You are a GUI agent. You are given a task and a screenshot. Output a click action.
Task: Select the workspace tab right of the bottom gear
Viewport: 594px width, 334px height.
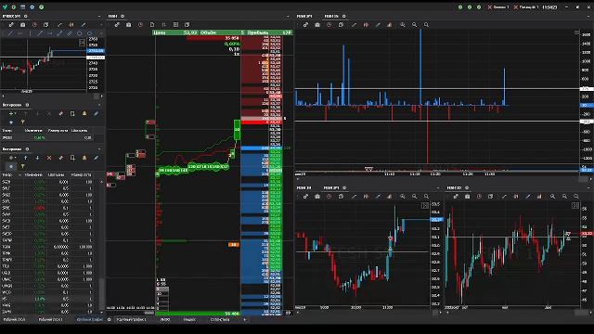click(131, 319)
